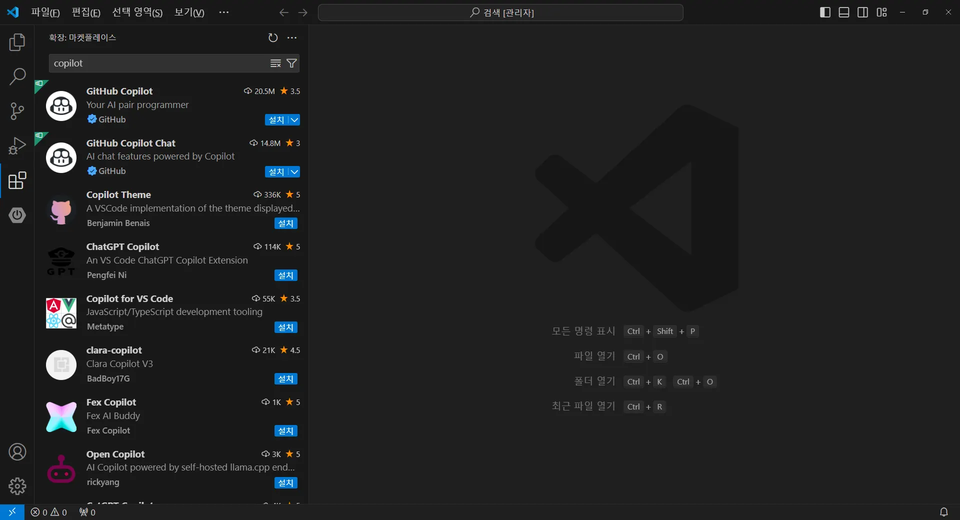Install the Fex Copilot extension
The image size is (960, 520).
[x=286, y=431]
